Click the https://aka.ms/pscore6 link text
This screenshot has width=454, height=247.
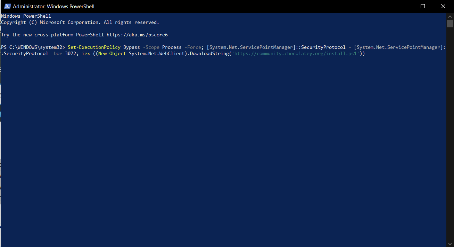137,35
